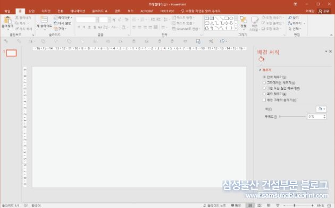Open Text Direction (텍스트 방향) dropdown
Viewport: 335px width, 208px height.
pyautogui.click(x=183, y=18)
